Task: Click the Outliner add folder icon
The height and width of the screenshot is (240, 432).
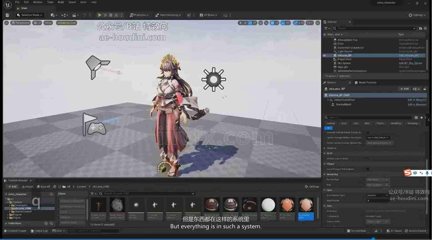Action: (421, 28)
